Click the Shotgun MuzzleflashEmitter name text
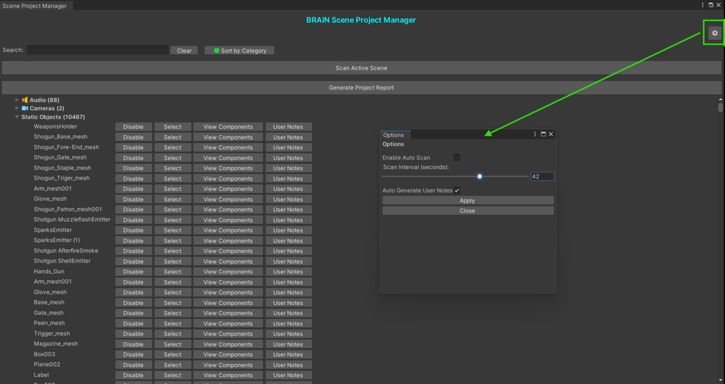The image size is (725, 384). (72, 220)
